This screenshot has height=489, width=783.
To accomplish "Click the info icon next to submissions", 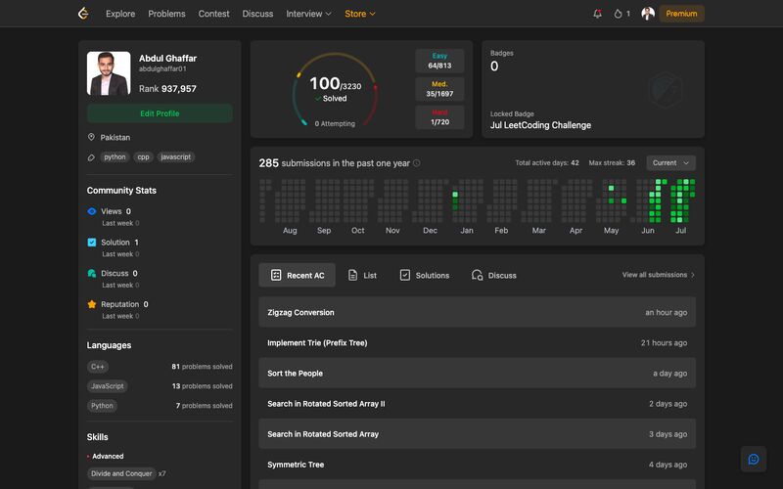I will [x=417, y=163].
